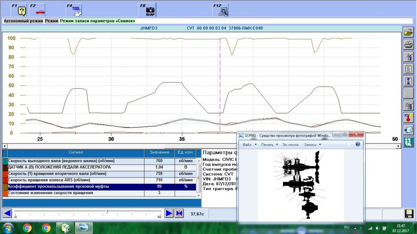Click the green exit door icon

[408, 142]
